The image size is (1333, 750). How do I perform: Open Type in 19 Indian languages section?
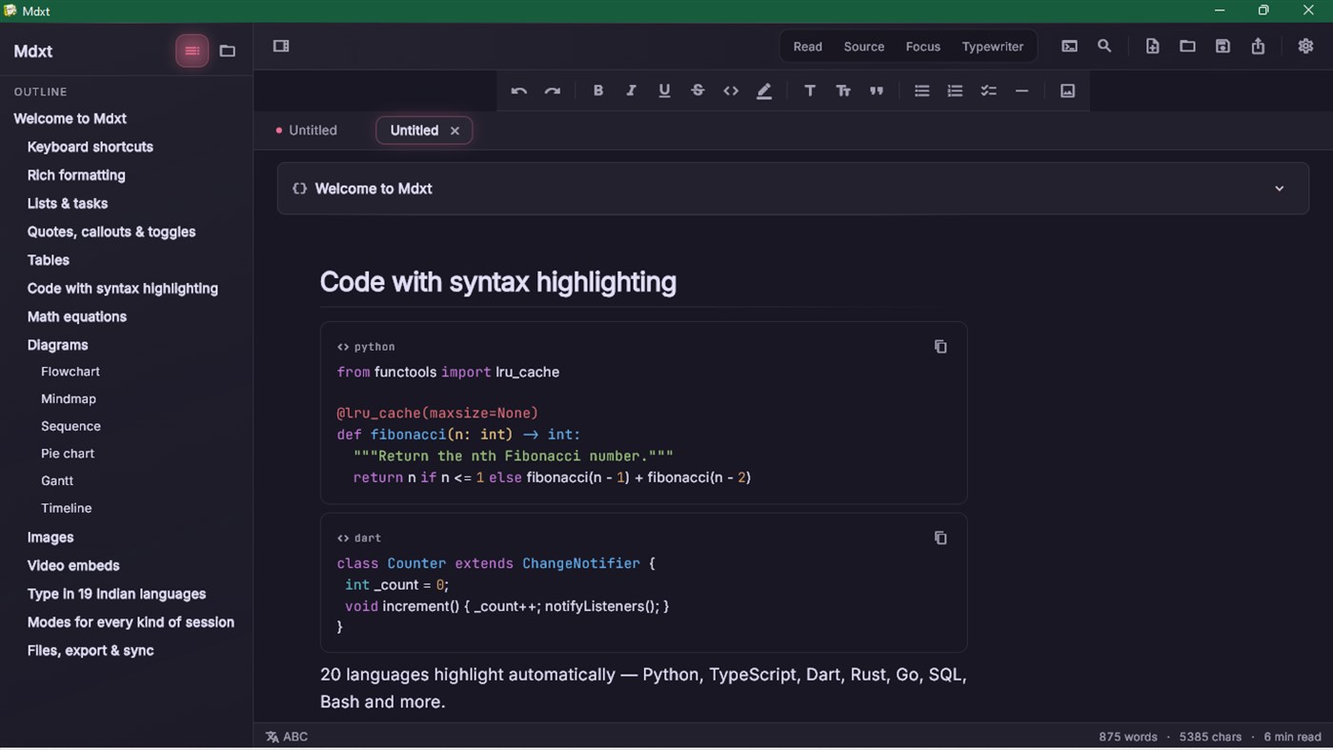117,594
